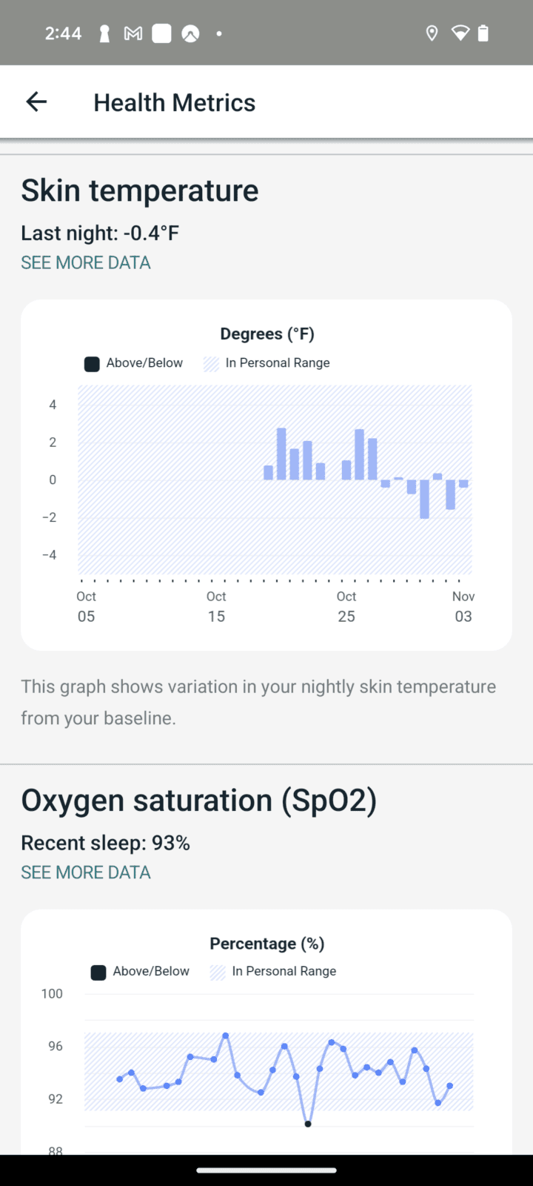Image resolution: width=533 pixels, height=1186 pixels.
Task: Tap the location pin status icon
Action: [432, 33]
